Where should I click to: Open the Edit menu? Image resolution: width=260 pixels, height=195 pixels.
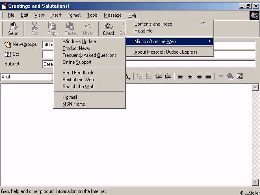click(x=24, y=15)
